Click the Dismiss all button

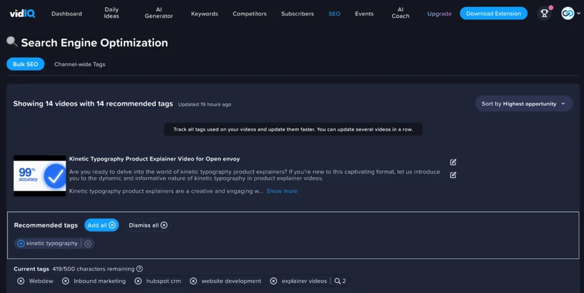[x=148, y=225]
